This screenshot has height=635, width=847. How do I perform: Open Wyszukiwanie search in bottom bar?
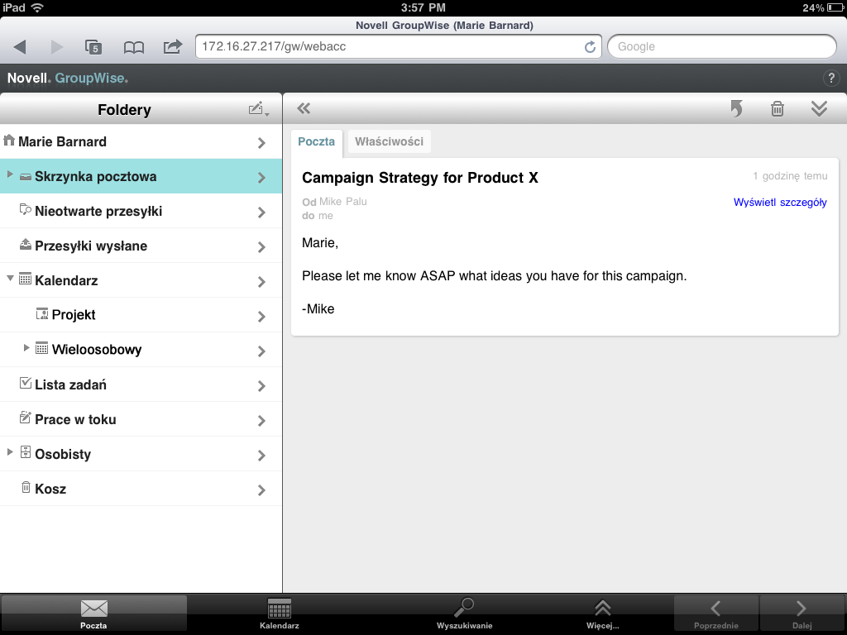pos(464,614)
